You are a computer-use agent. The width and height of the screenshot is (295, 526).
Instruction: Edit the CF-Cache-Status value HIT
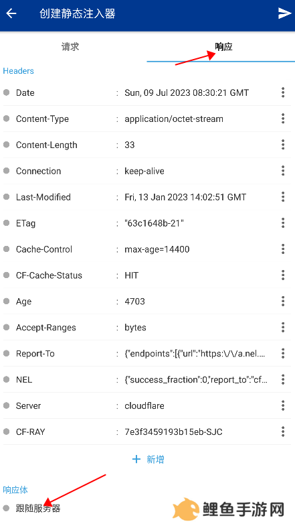tap(132, 275)
